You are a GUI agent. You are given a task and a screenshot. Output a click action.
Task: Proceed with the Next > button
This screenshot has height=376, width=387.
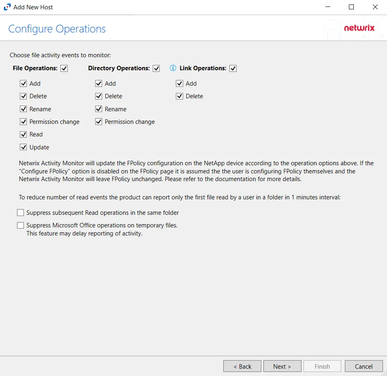pyautogui.click(x=282, y=366)
